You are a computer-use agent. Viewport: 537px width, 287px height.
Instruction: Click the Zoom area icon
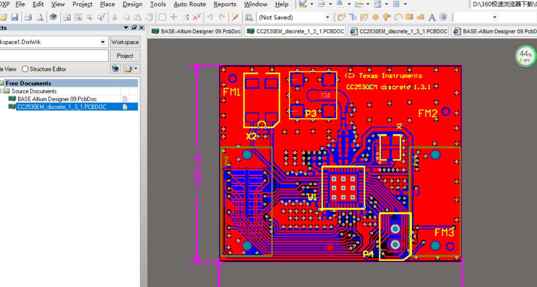click(78, 17)
